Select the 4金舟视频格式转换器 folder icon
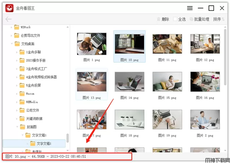The image size is (230, 163). [x=22, y=77]
